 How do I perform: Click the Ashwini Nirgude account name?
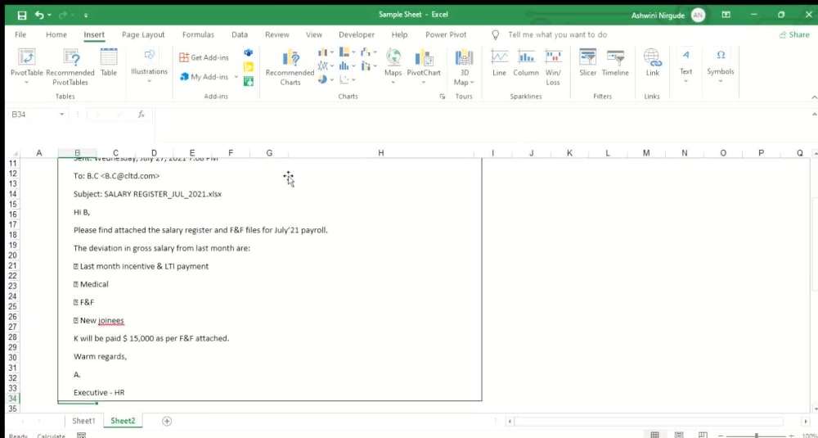click(x=658, y=16)
